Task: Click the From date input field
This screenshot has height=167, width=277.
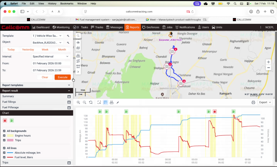Action: [x=51, y=63]
